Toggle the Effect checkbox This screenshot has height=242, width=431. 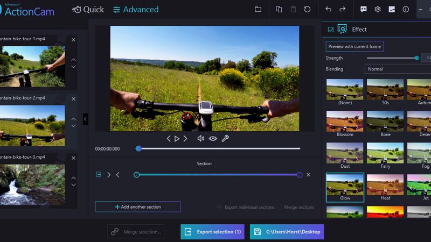[331, 30]
